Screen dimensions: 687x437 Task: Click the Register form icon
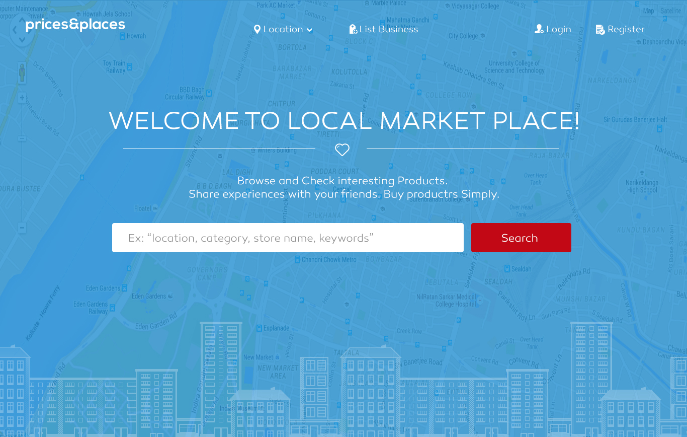point(600,30)
